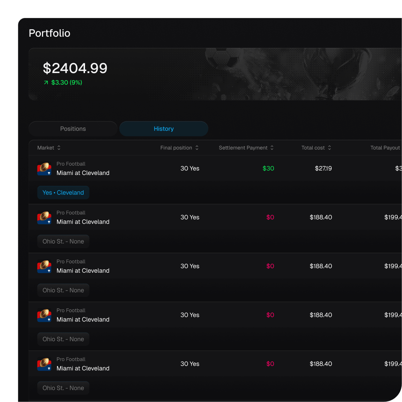Click the football icon on the fourth row
Viewport: 402px width, 402px height.
coord(44,315)
